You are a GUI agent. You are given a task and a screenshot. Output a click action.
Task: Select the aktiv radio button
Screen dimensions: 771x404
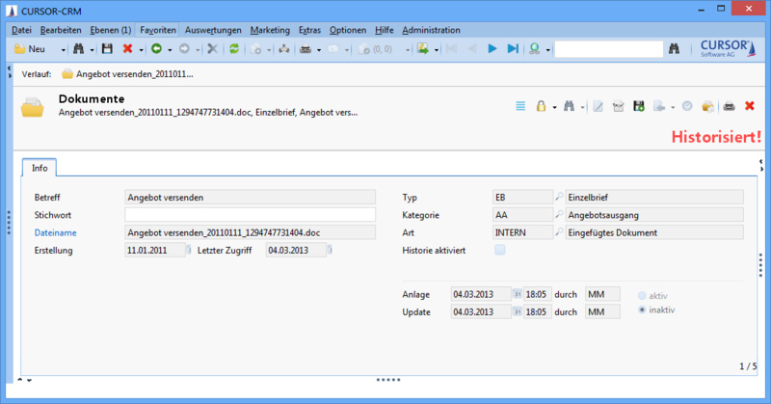642,294
